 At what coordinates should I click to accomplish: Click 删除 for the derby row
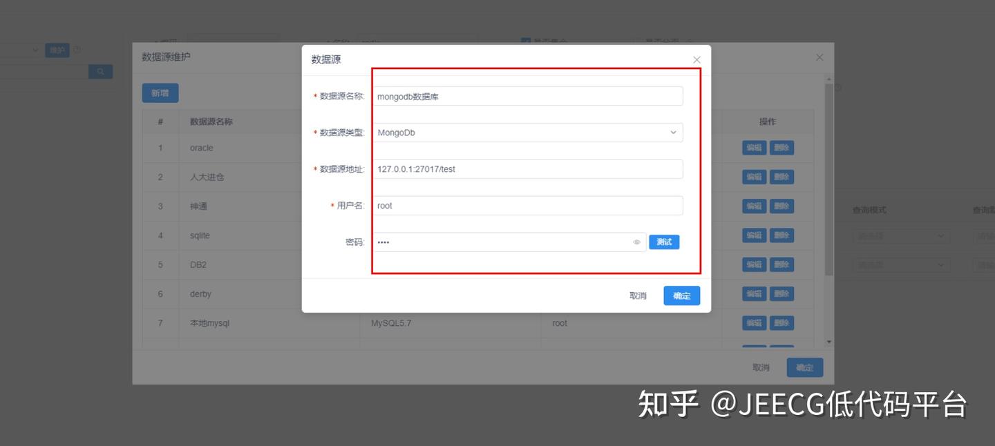pyautogui.click(x=781, y=293)
